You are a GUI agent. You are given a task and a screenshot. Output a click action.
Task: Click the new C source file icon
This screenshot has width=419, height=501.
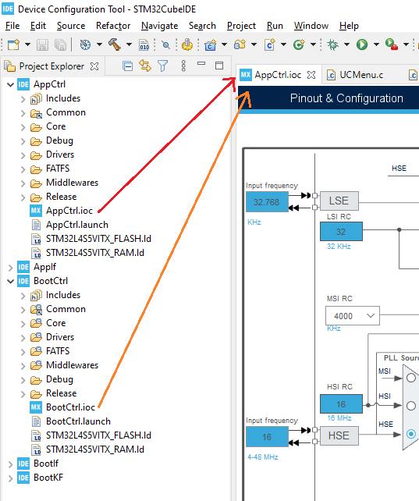tap(269, 44)
